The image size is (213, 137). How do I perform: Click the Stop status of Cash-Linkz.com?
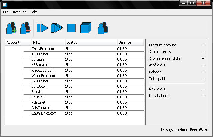click(69, 113)
